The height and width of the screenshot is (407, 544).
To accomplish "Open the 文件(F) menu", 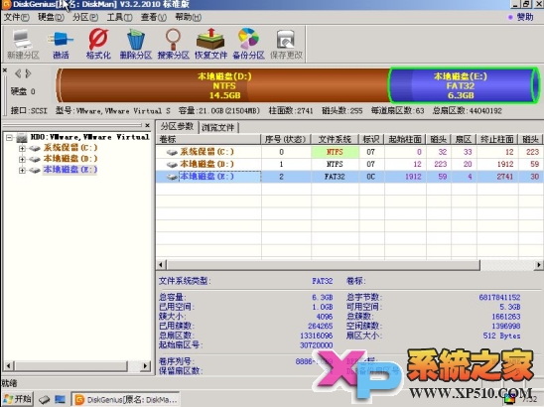I will click(16, 17).
